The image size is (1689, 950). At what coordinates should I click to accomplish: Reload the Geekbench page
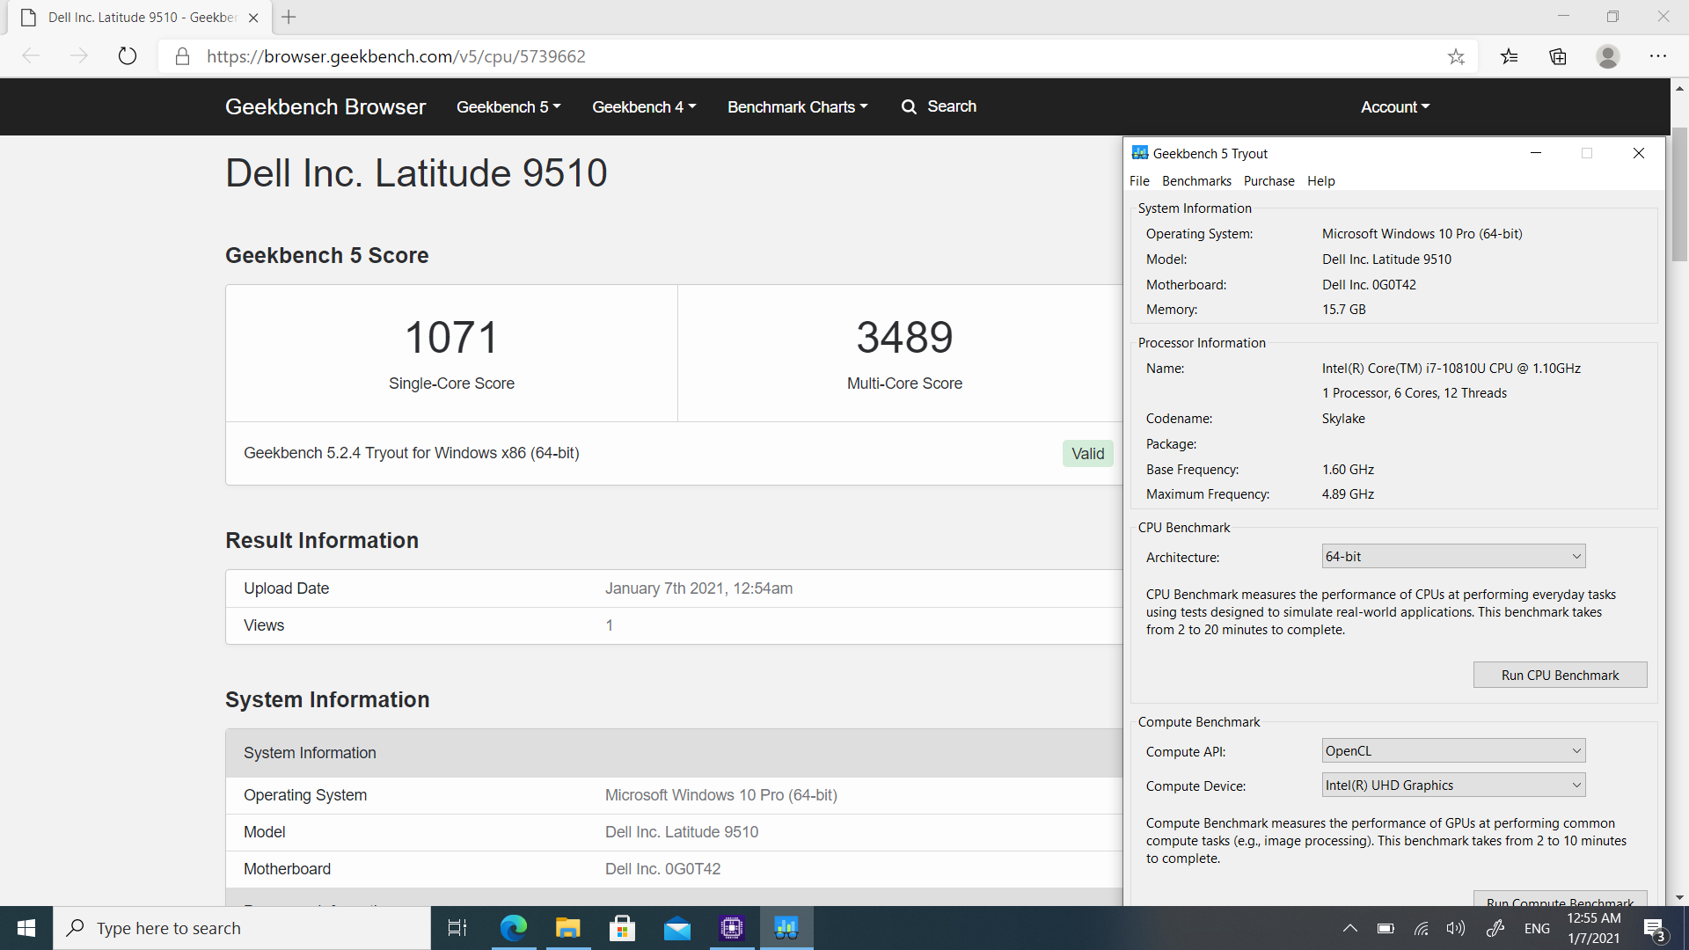click(128, 56)
